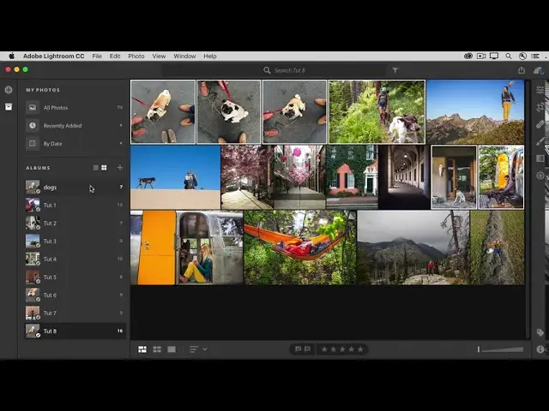Open the Edit menu

(115, 56)
